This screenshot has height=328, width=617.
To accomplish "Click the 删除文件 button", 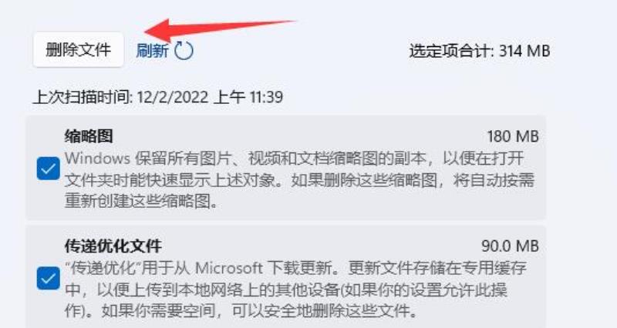I will coord(79,50).
